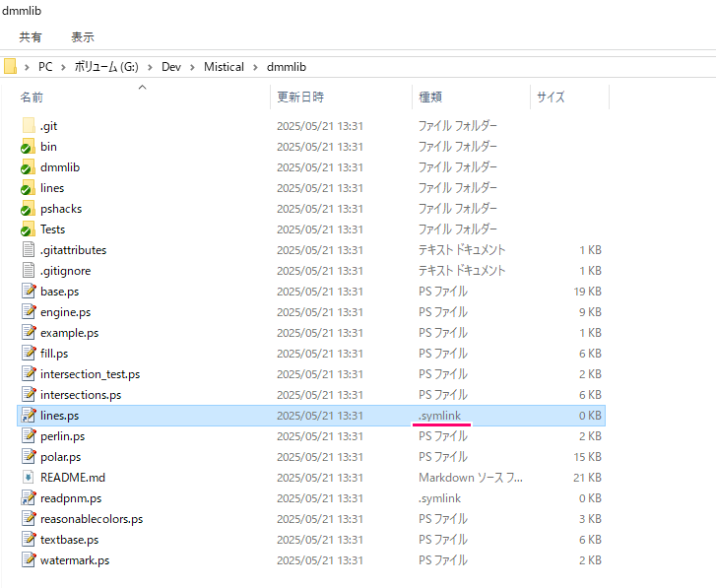
Task: Navigate to Mistical in the breadcrumb
Action: click(224, 67)
